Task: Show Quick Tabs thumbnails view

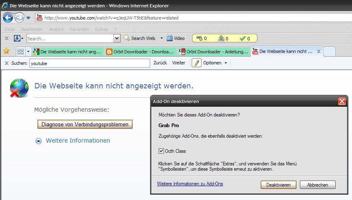Action: click(x=21, y=52)
